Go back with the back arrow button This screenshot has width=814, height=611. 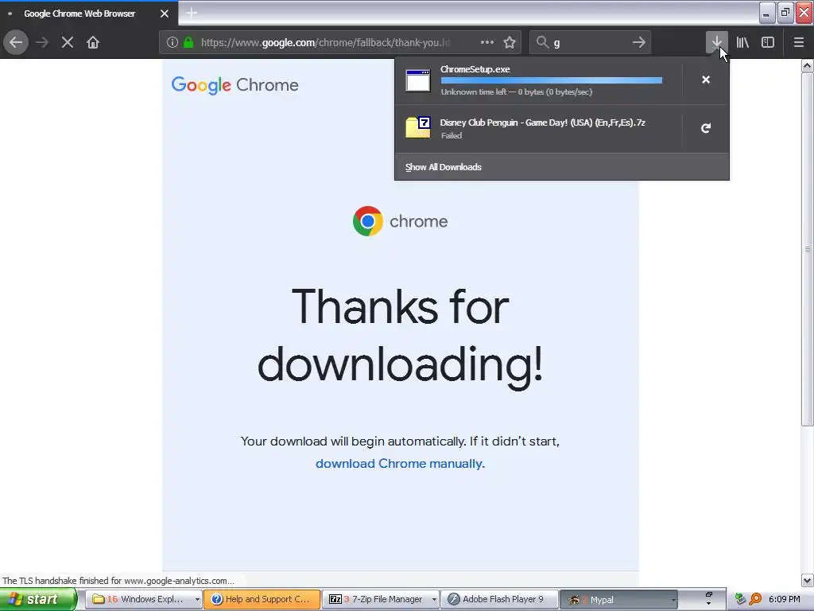(16, 42)
